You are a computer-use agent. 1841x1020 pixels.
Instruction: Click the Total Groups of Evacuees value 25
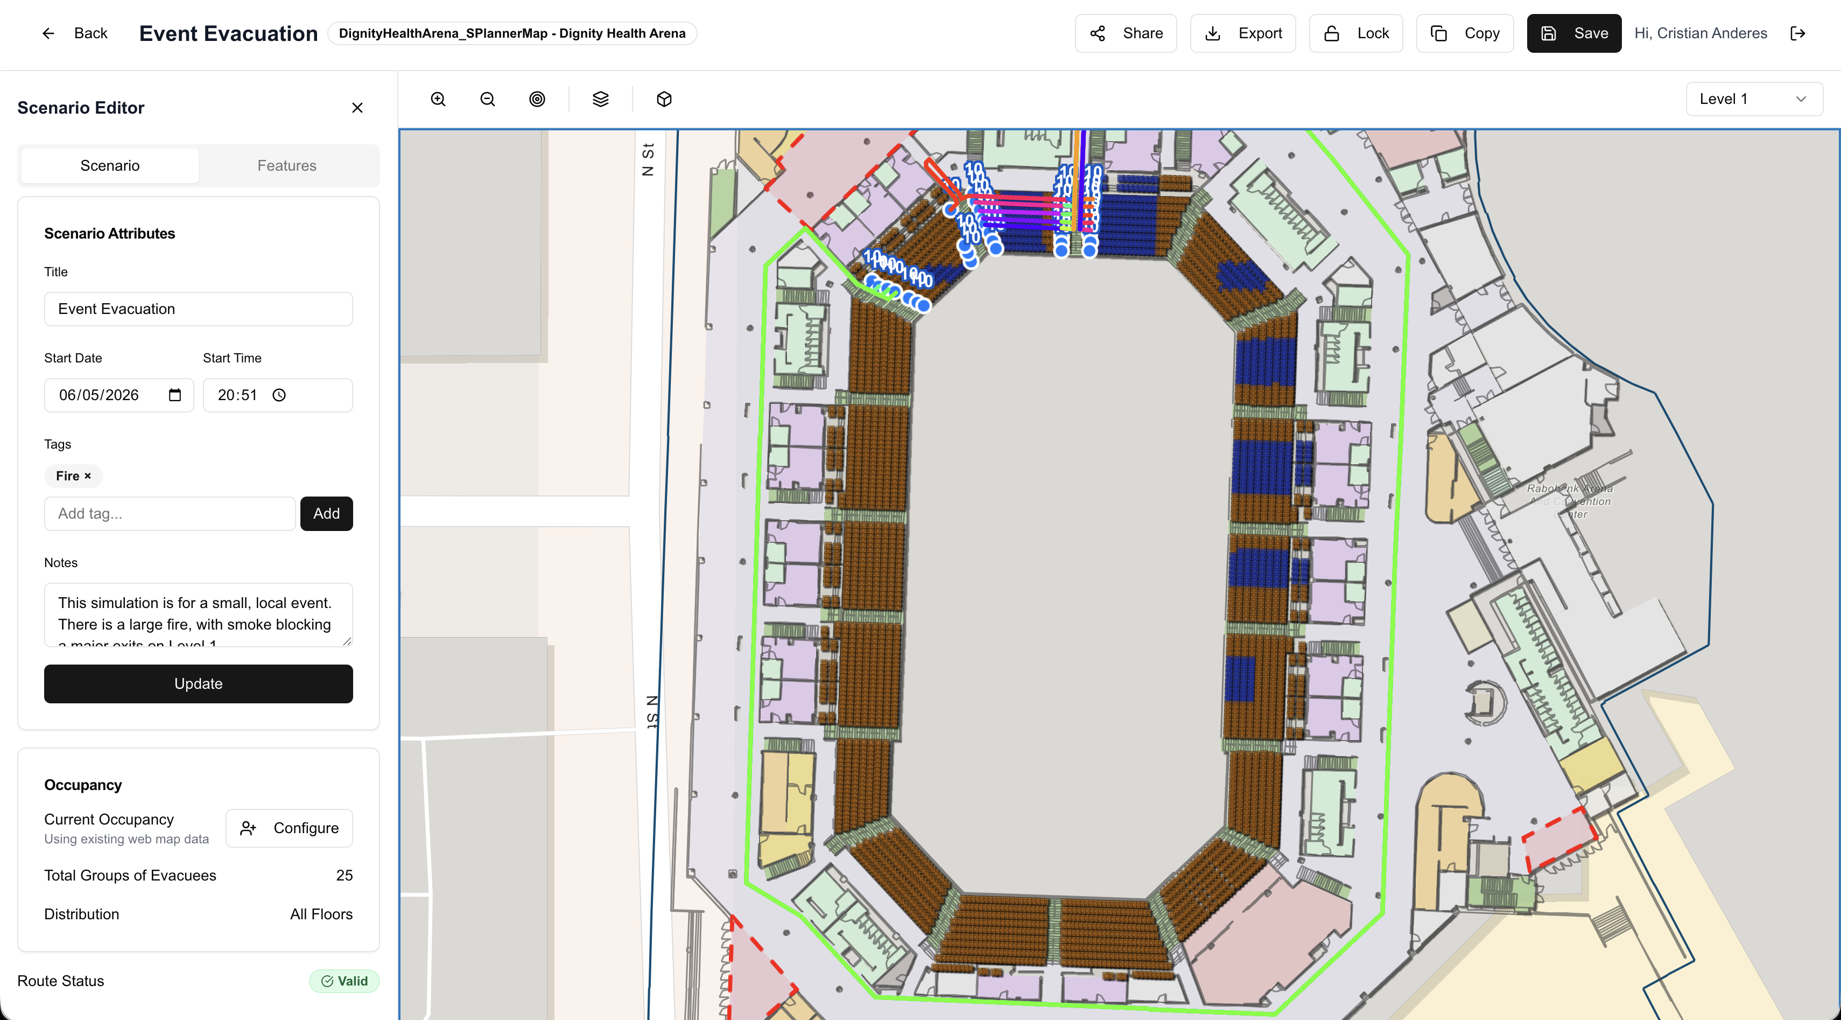tap(344, 876)
